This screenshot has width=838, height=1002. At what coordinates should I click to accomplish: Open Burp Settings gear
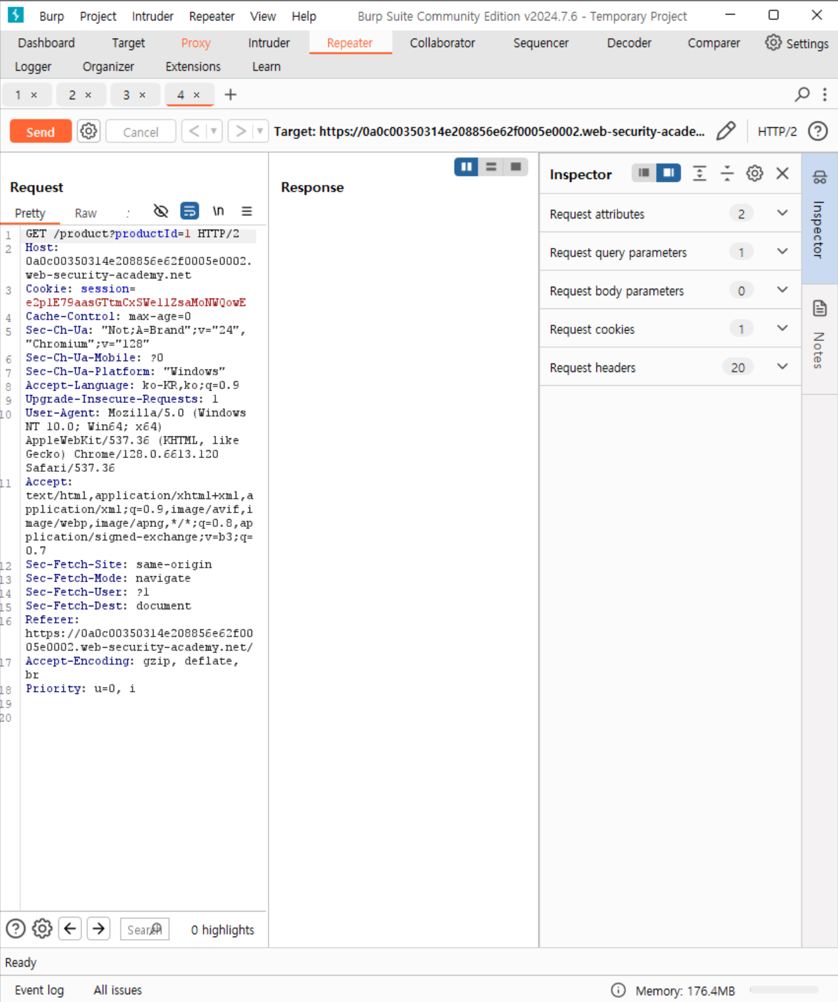773,43
